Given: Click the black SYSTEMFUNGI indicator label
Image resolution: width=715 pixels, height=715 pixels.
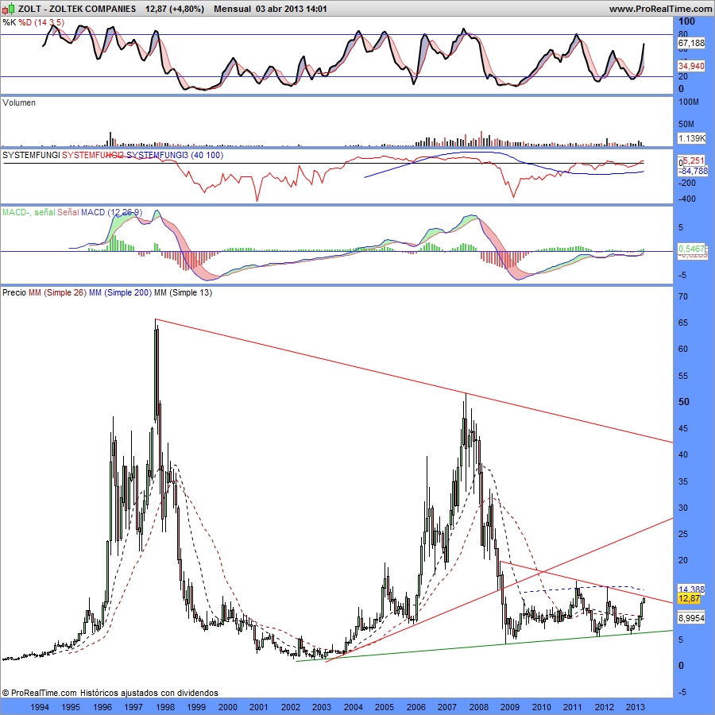Looking at the screenshot, I should [x=31, y=155].
